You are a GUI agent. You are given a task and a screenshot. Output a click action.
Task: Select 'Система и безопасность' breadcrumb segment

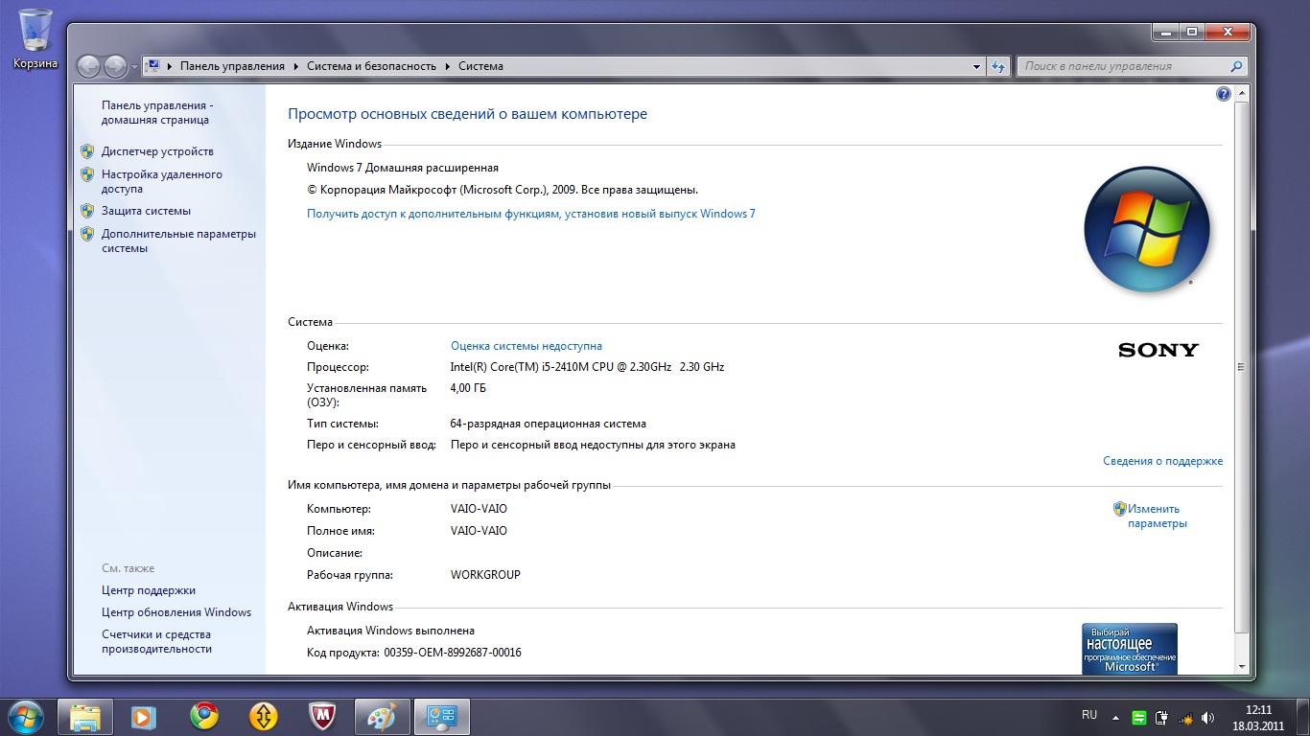point(371,66)
